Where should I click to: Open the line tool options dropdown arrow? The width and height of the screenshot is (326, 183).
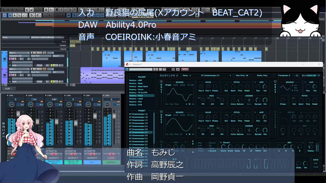coord(26,15)
